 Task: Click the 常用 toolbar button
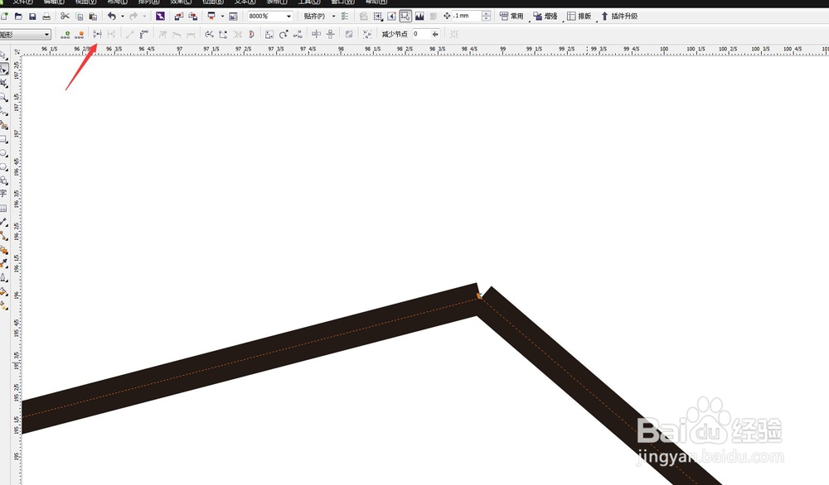click(511, 17)
